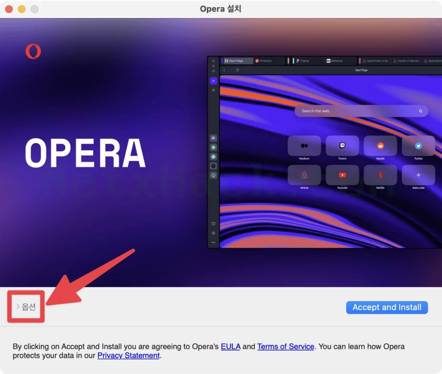
Task: Open the Privacy Statement link
Action: pyautogui.click(x=129, y=355)
